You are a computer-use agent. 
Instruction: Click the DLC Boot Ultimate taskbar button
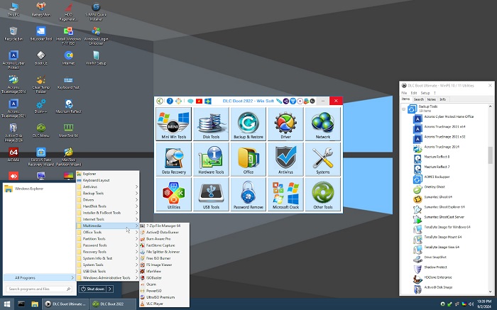coord(65,304)
